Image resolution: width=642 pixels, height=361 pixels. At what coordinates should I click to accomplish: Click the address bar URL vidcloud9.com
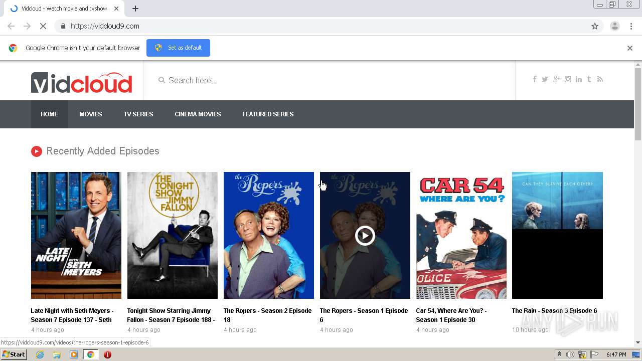105,26
